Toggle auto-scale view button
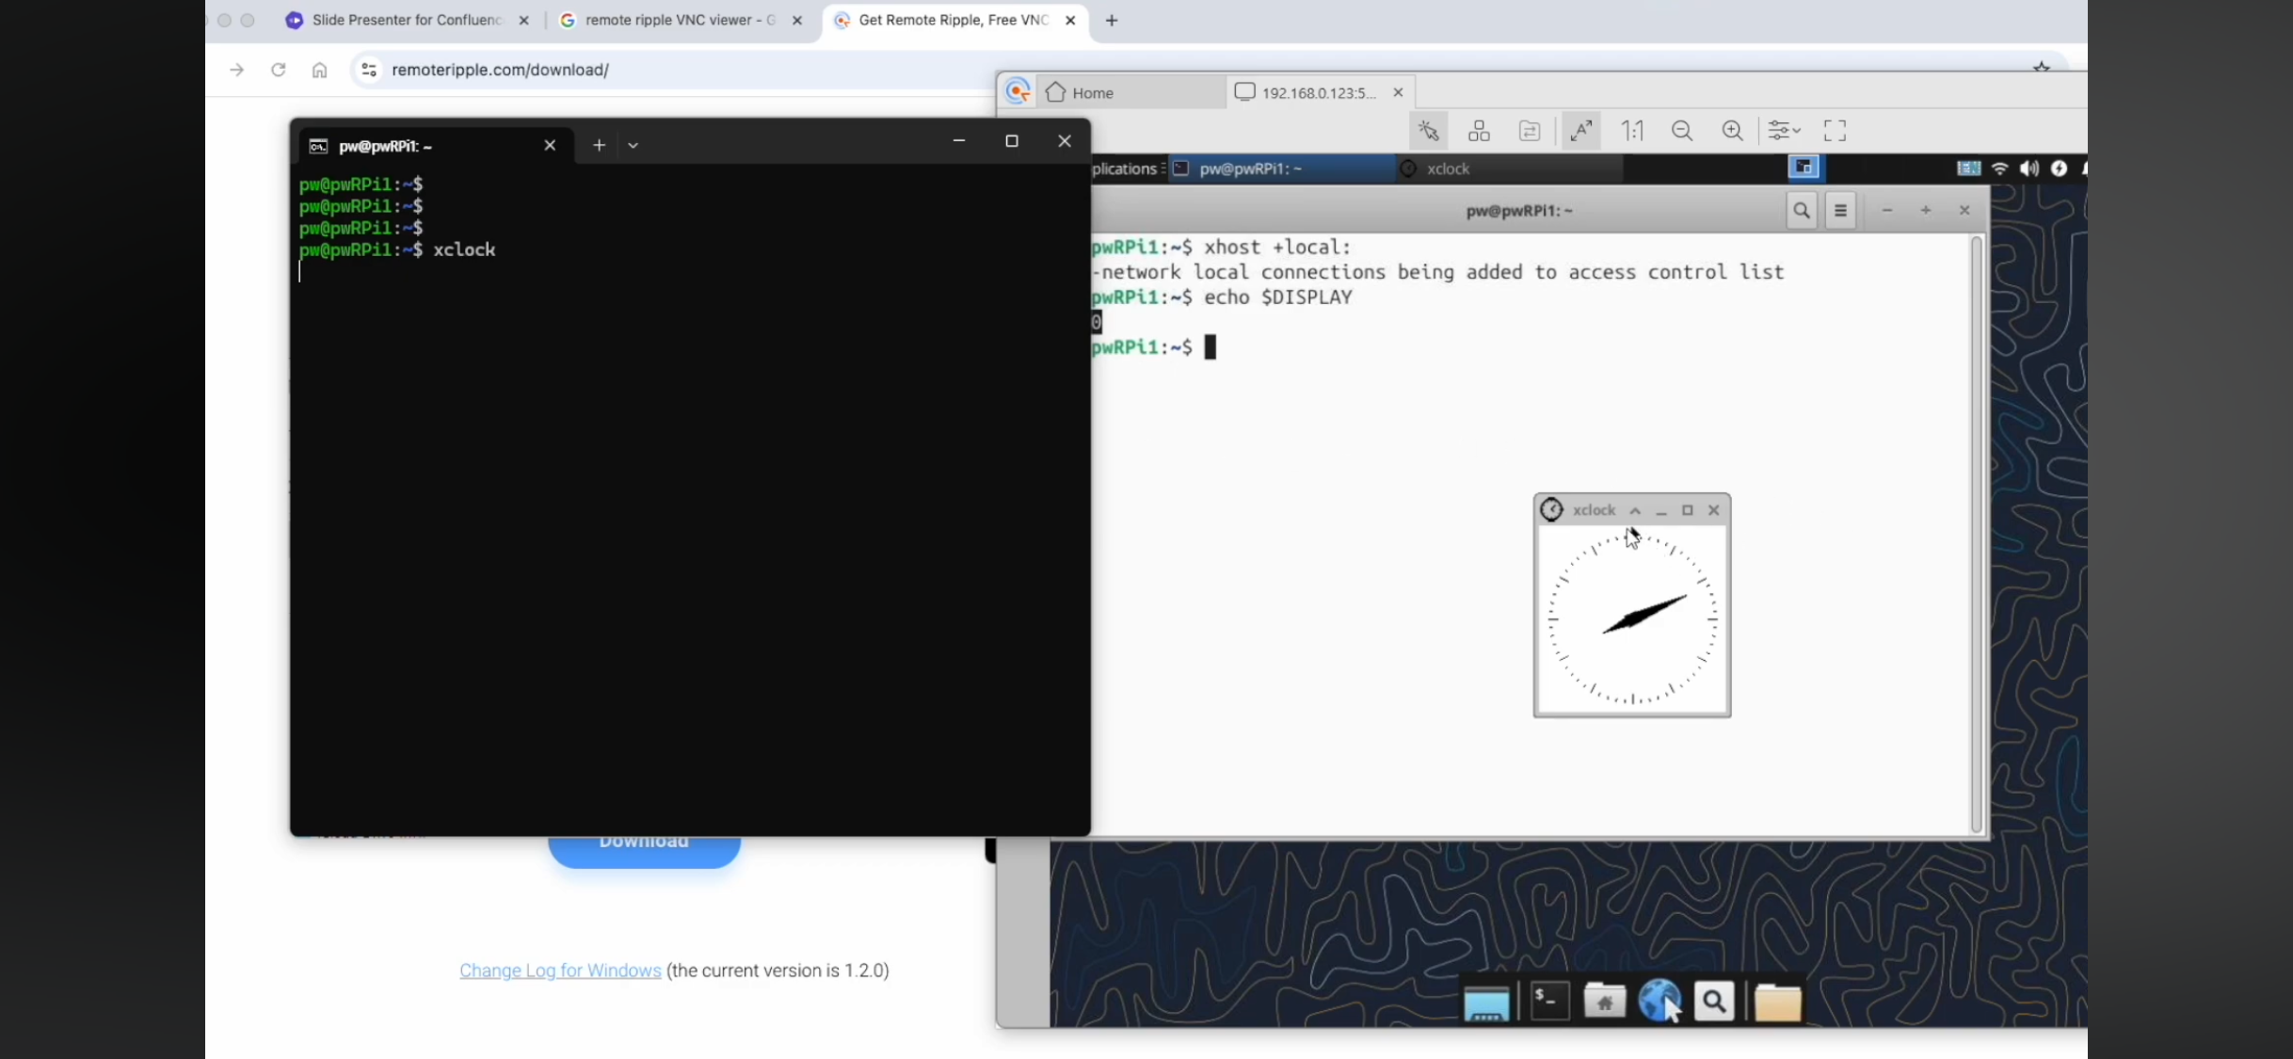 click(1581, 131)
